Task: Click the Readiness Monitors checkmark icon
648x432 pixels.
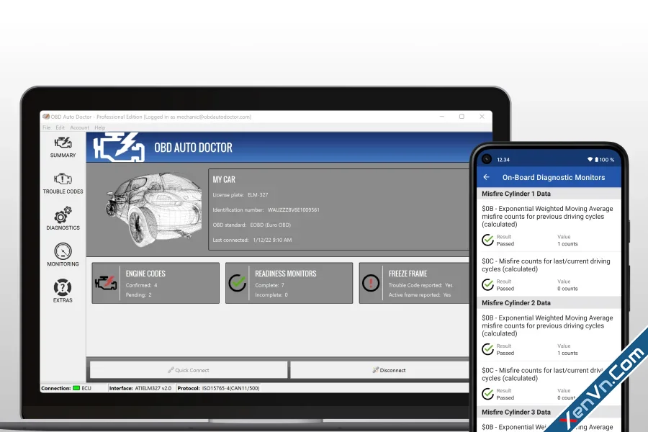Action: (x=238, y=283)
